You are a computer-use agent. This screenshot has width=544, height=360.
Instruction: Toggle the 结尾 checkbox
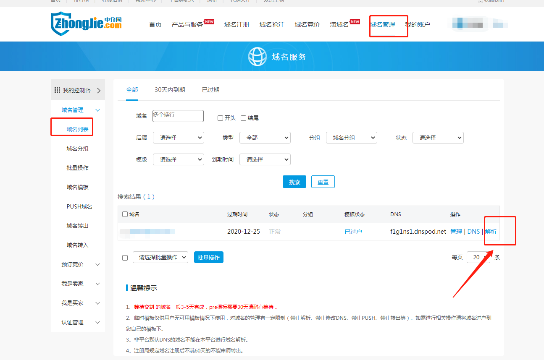click(x=243, y=118)
